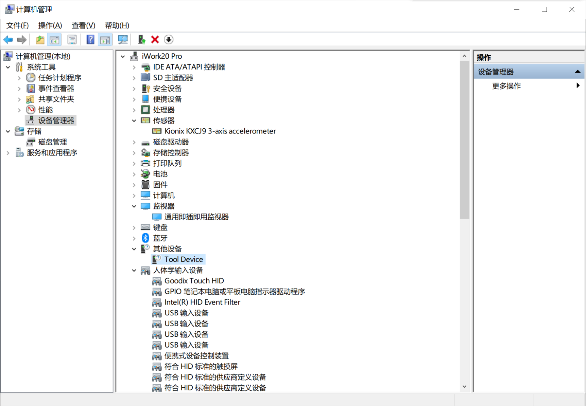Toggle the action pane toolbar button
The width and height of the screenshot is (586, 406).
[105, 40]
